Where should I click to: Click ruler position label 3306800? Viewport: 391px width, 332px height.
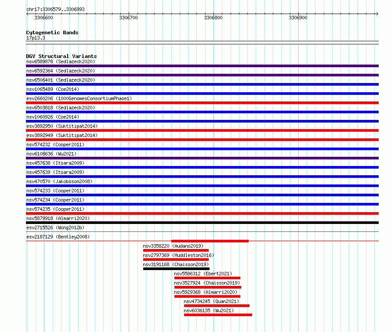click(213, 18)
